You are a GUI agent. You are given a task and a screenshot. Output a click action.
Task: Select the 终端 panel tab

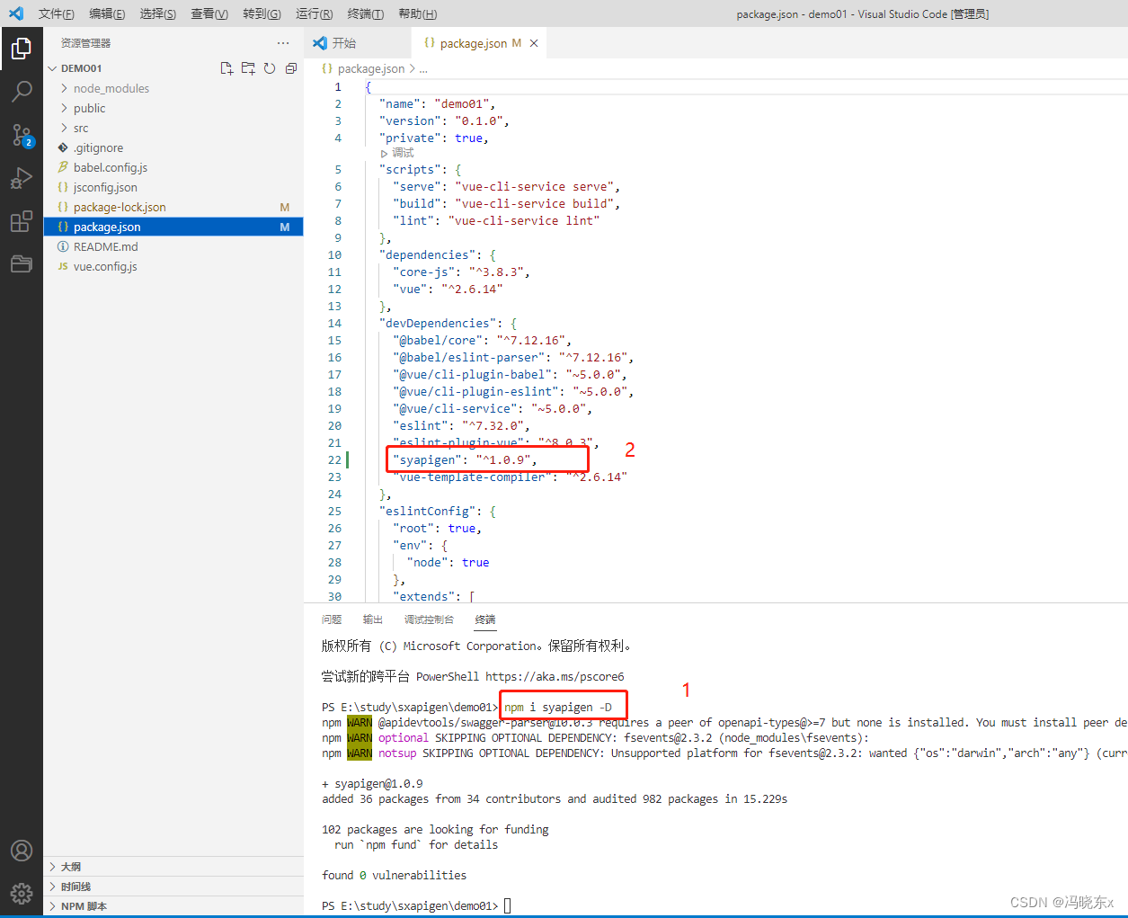click(485, 619)
